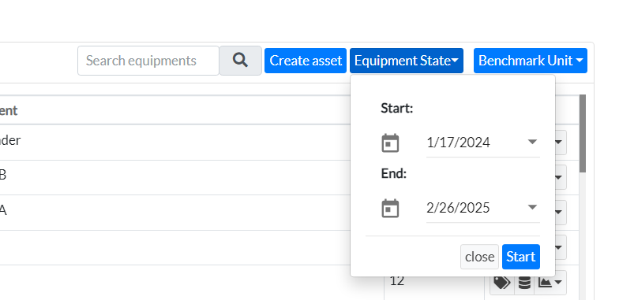
Task: Click the blue Start button
Action: 521,257
